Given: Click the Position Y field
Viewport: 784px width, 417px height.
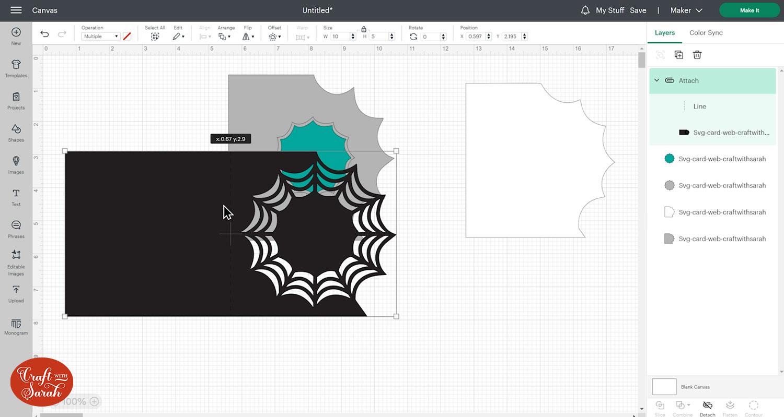Looking at the screenshot, I should click(515, 37).
